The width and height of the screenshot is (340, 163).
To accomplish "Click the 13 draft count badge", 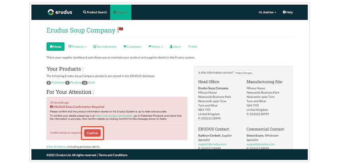I will point(84,83).
